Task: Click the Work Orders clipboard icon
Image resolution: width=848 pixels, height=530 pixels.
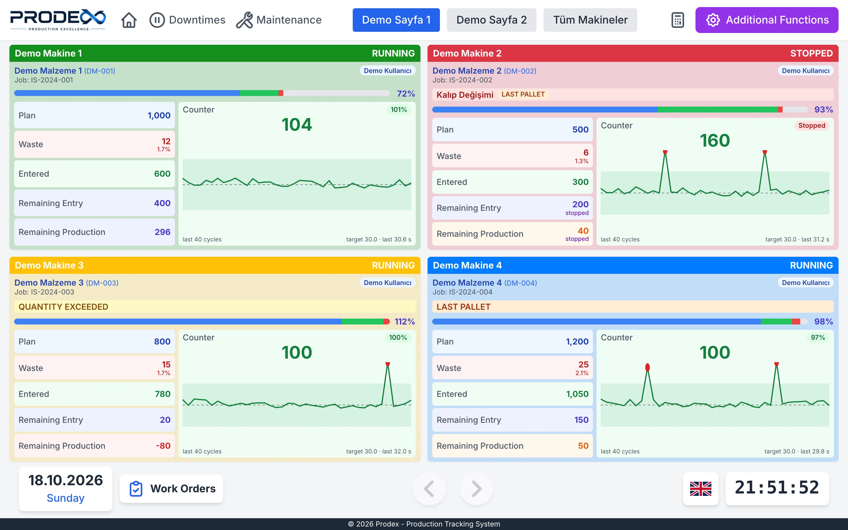Action: click(136, 489)
